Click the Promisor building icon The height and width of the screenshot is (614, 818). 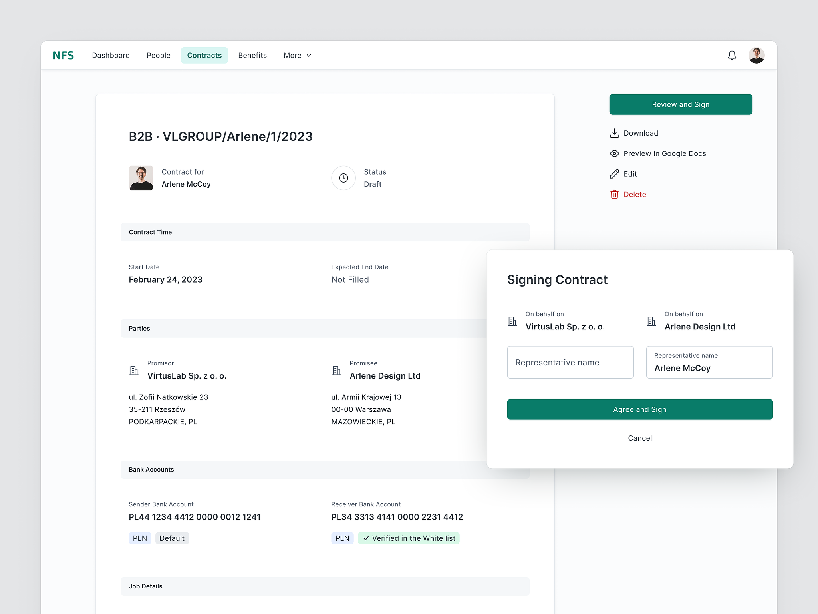click(134, 370)
